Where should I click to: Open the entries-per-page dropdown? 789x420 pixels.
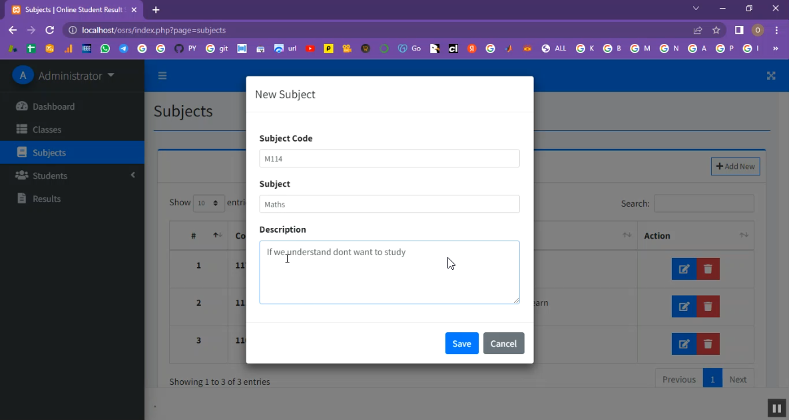208,203
